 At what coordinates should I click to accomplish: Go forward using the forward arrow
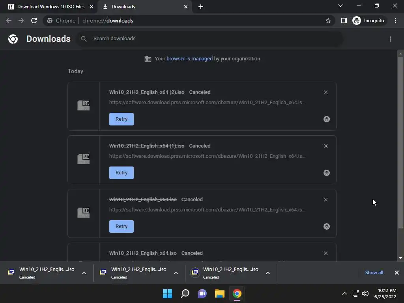tap(21, 21)
